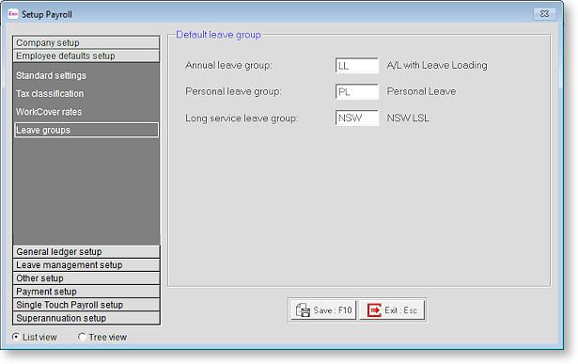Click the 'Setup Payroll' window title text
Screen dimensions: 578x364
coord(47,14)
